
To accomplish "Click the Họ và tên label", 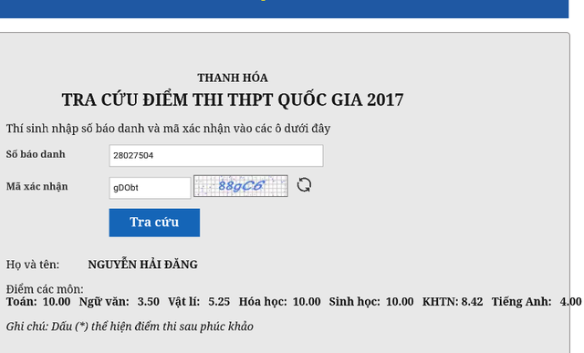I will tap(33, 265).
